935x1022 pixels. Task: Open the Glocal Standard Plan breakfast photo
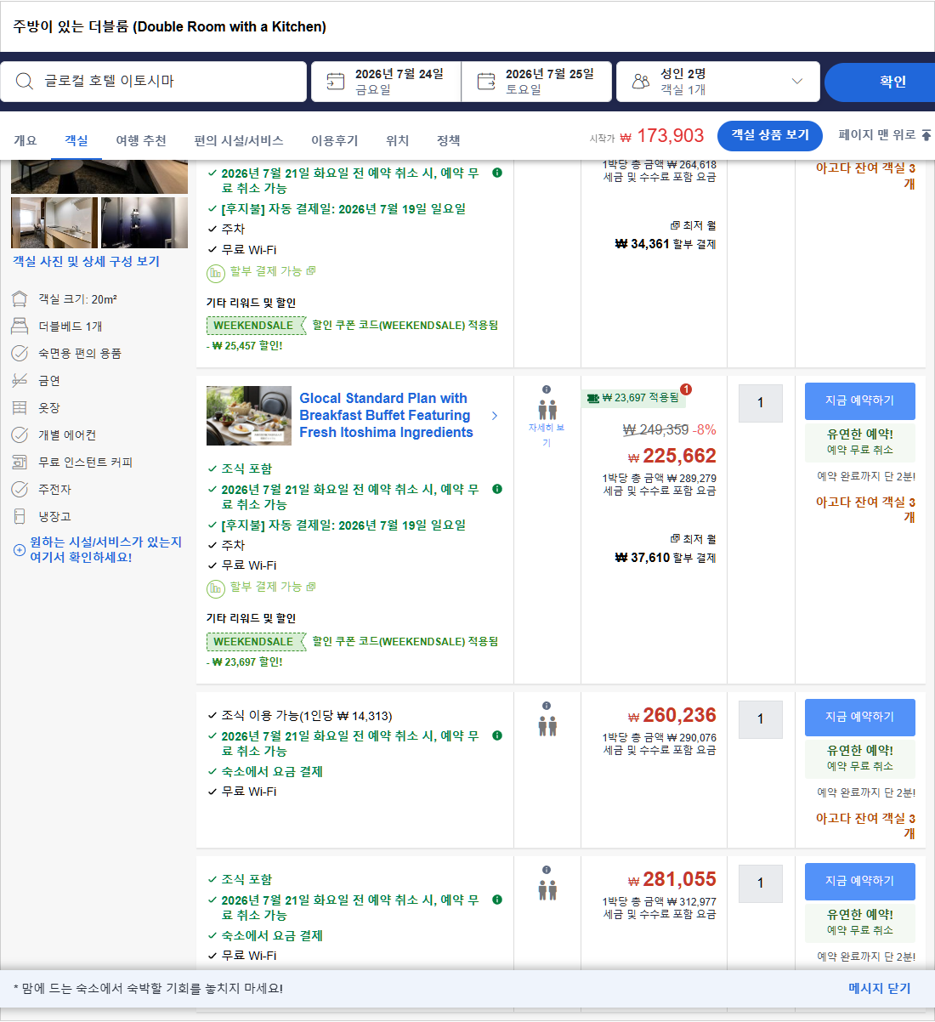tap(249, 416)
